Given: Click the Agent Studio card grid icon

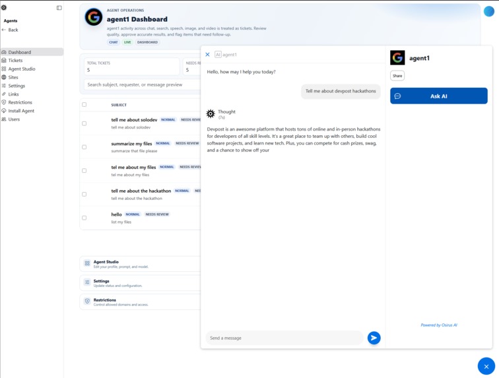Looking at the screenshot, I should (x=87, y=263).
